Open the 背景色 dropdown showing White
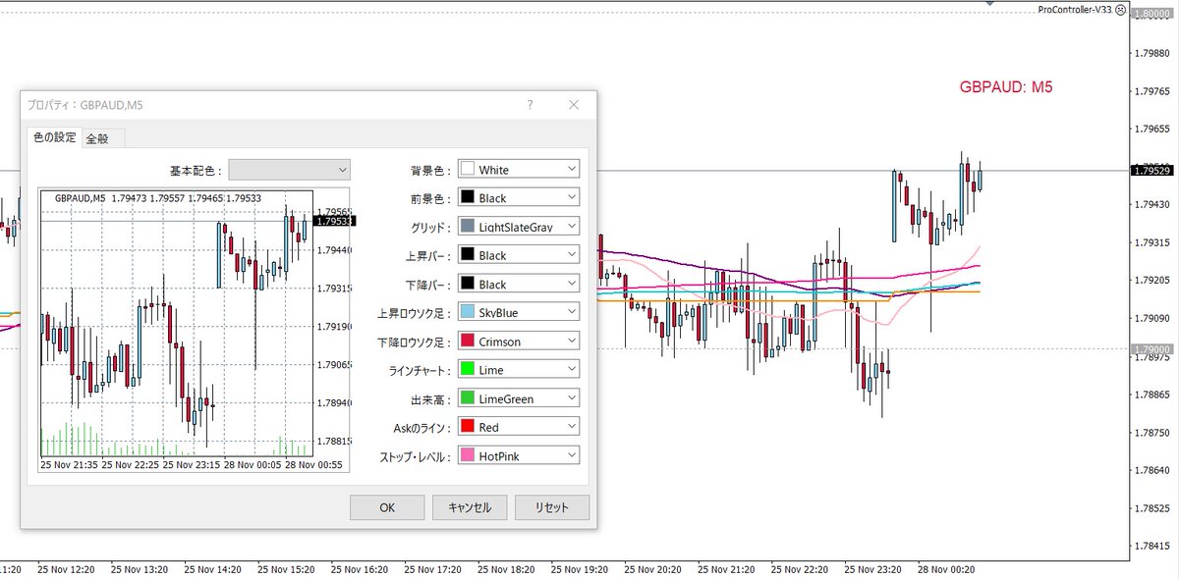This screenshot has width=1179, height=579. [x=520, y=169]
